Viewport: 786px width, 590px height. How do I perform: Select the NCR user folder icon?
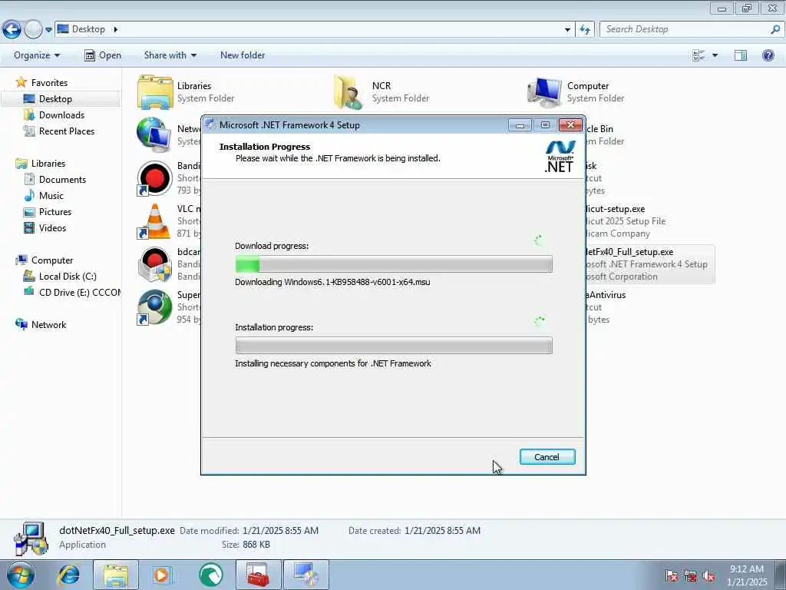coord(349,92)
